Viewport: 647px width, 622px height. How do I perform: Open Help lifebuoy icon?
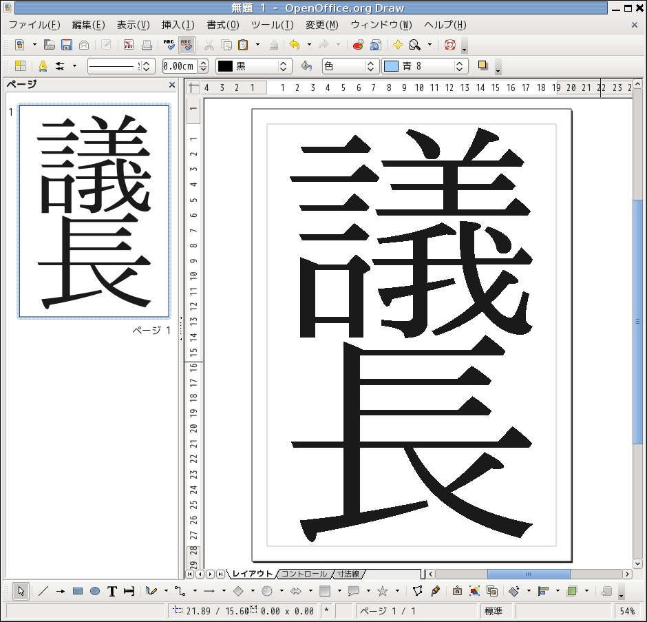(x=449, y=45)
